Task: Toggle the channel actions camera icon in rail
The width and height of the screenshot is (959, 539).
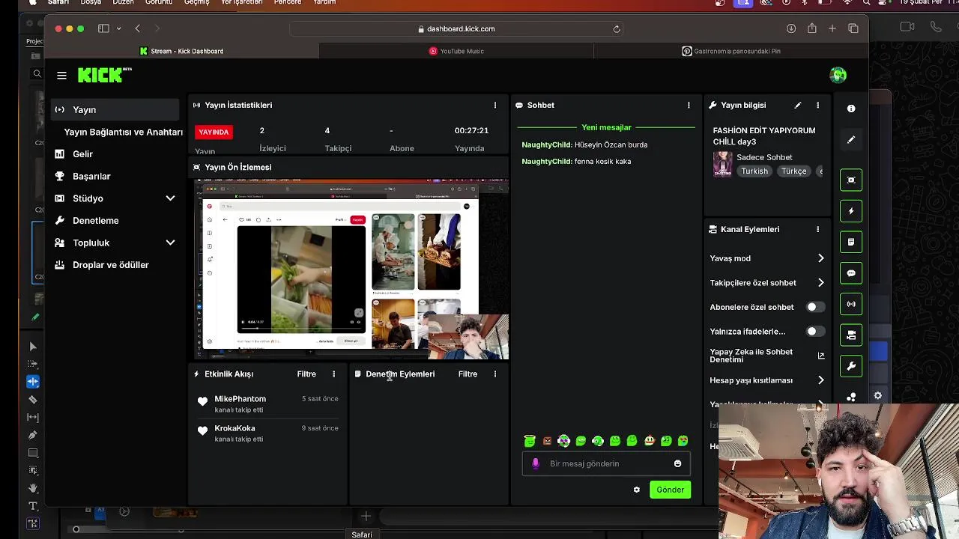Action: pos(851,335)
